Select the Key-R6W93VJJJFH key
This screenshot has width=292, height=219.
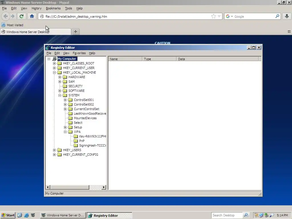93,136
